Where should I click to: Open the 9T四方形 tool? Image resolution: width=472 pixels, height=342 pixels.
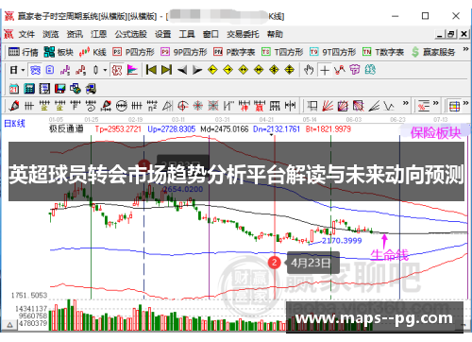coord(332,52)
